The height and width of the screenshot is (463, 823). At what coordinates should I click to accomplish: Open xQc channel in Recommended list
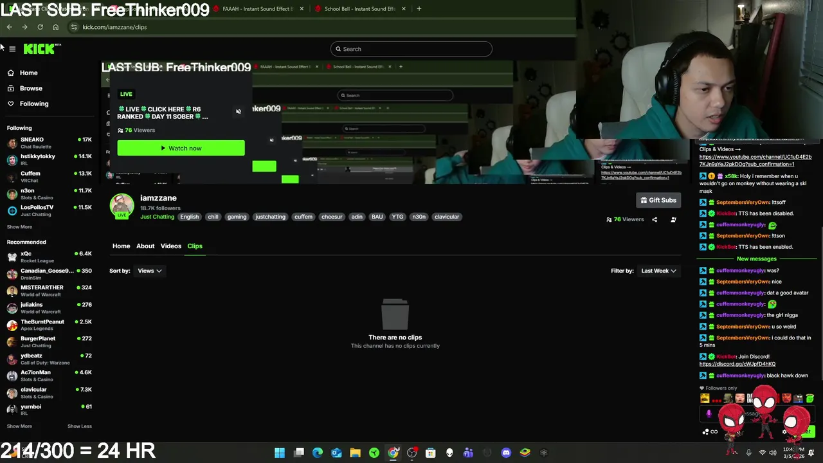pos(49,257)
